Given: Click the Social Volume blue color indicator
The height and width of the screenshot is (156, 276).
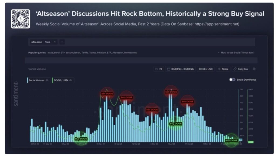Looking at the screenshot, I should [x=27, y=80].
